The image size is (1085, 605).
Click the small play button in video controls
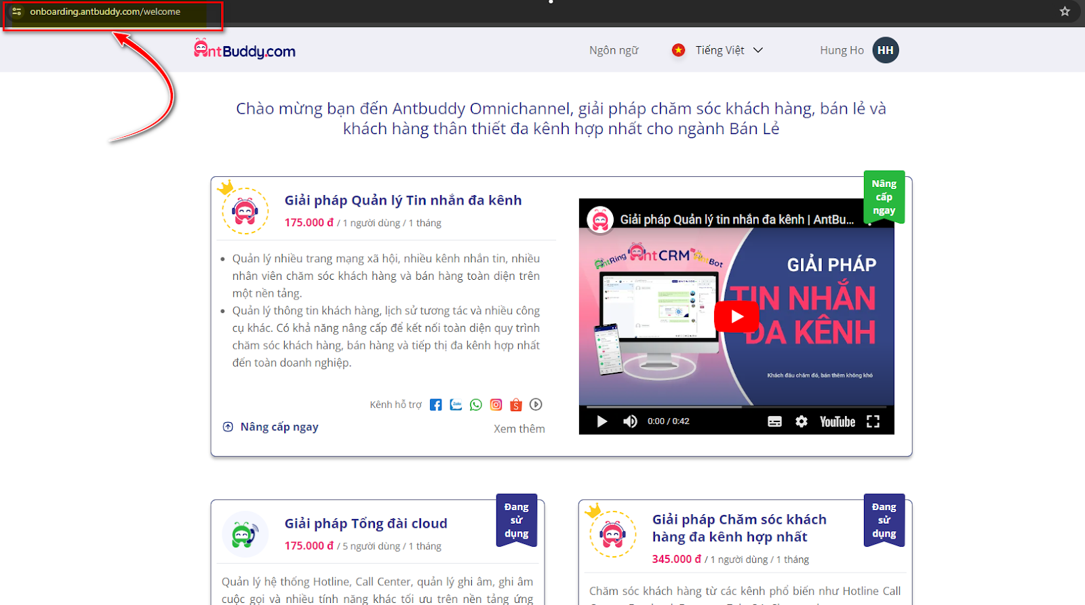[601, 421]
